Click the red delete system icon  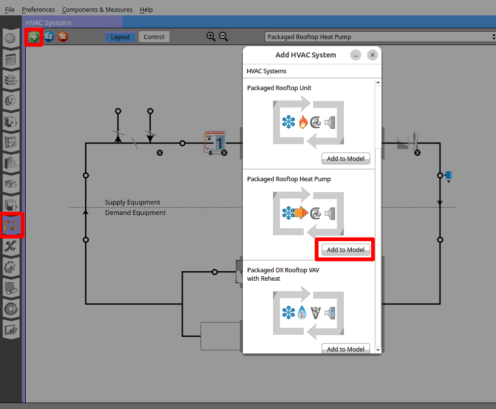point(62,37)
